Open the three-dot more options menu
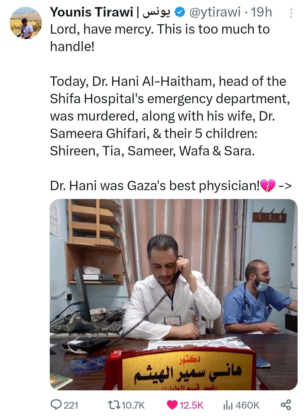Viewport: 307px width, 416px height. [x=291, y=13]
